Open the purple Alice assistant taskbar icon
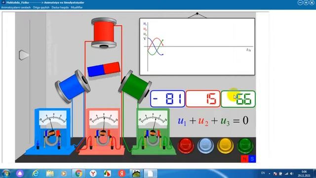This screenshot has height=178, width=316. click(x=20, y=174)
